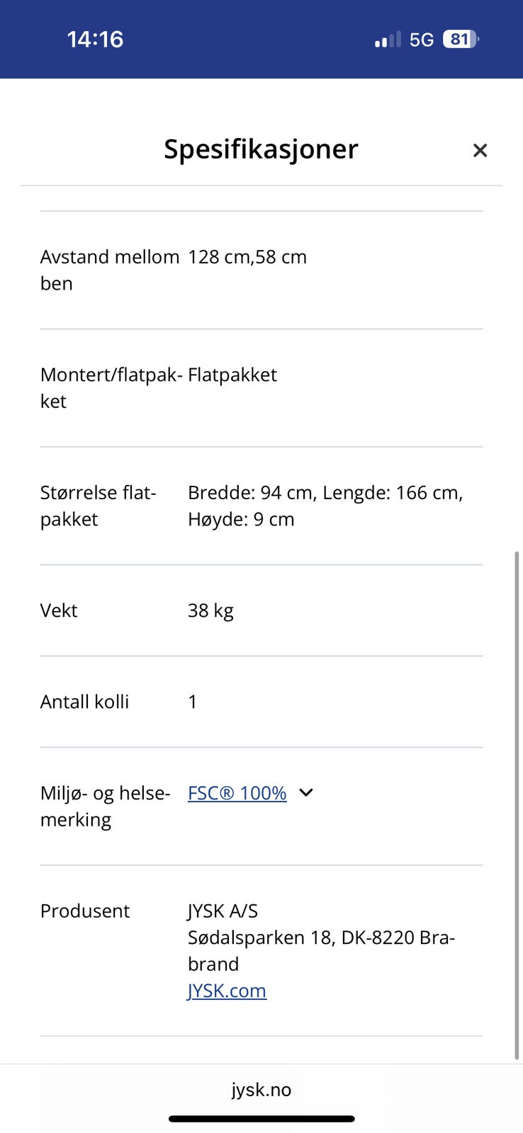
Task: Select the Flatpakket value text
Action: tap(232, 375)
